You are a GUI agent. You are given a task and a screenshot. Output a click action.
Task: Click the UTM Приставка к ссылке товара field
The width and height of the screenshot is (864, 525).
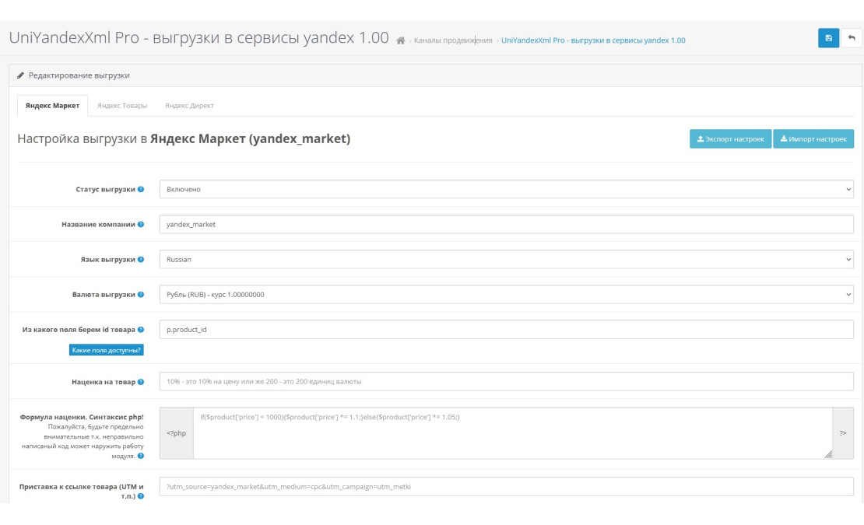coord(507,486)
